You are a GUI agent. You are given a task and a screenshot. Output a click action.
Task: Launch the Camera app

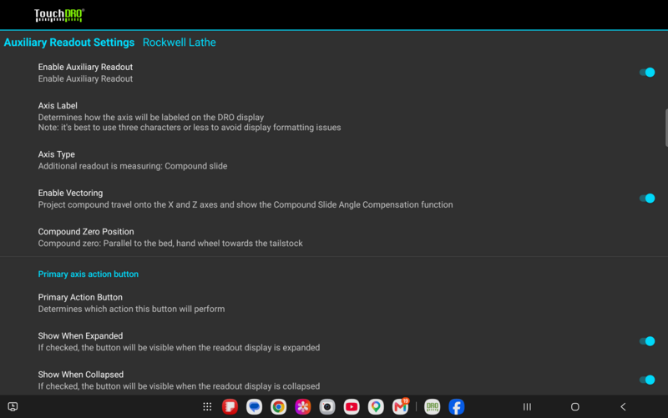coord(327,407)
